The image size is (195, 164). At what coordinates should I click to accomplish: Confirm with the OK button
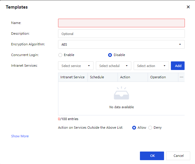152,156
